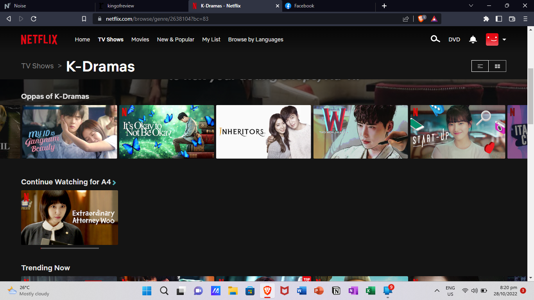Image resolution: width=534 pixels, height=300 pixels.
Task: Show hidden system tray icons
Action: (x=437, y=291)
